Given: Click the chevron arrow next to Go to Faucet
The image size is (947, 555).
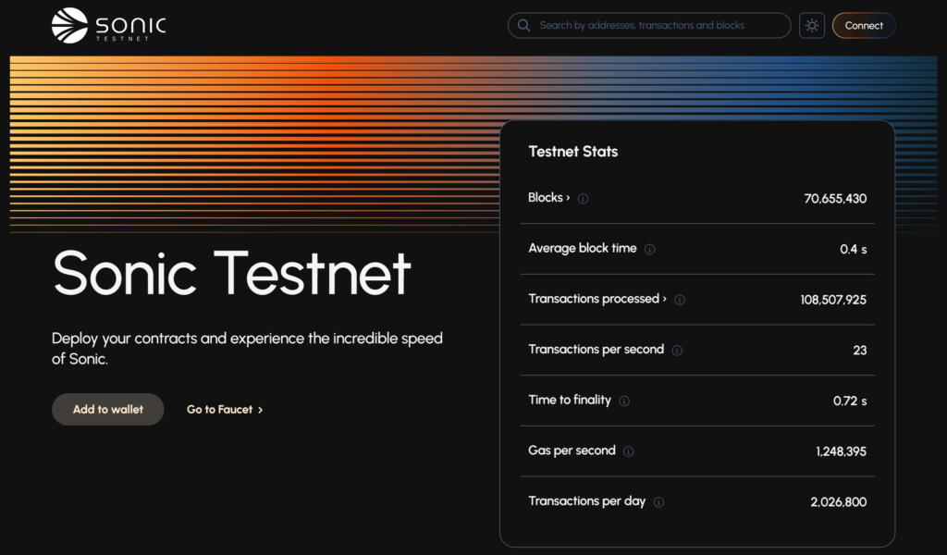Looking at the screenshot, I should (261, 410).
